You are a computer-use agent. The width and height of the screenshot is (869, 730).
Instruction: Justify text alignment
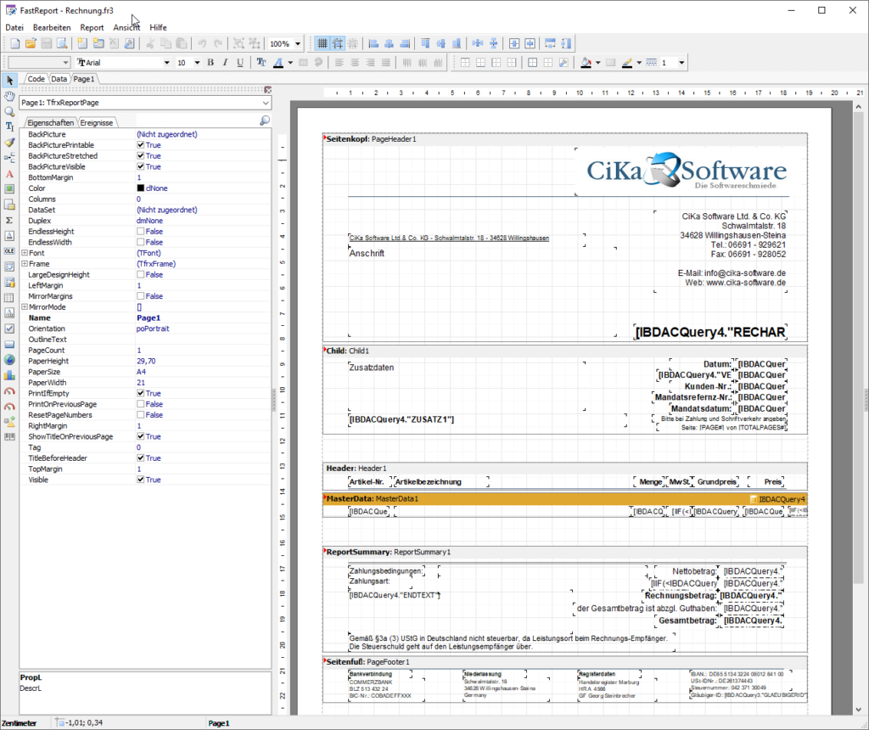click(386, 63)
